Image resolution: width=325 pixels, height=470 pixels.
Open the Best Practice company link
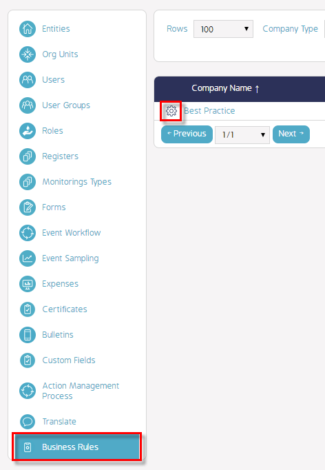[209, 111]
